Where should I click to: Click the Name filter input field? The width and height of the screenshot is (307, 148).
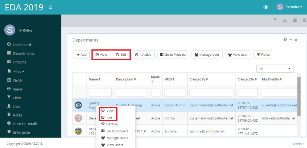pyautogui.click(x=100, y=92)
